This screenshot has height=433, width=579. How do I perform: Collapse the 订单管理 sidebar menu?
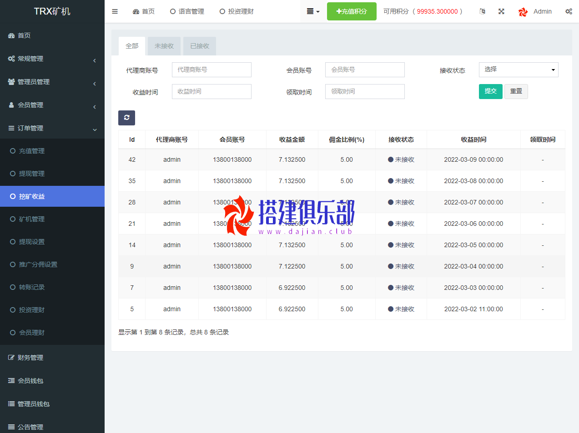pyautogui.click(x=52, y=128)
